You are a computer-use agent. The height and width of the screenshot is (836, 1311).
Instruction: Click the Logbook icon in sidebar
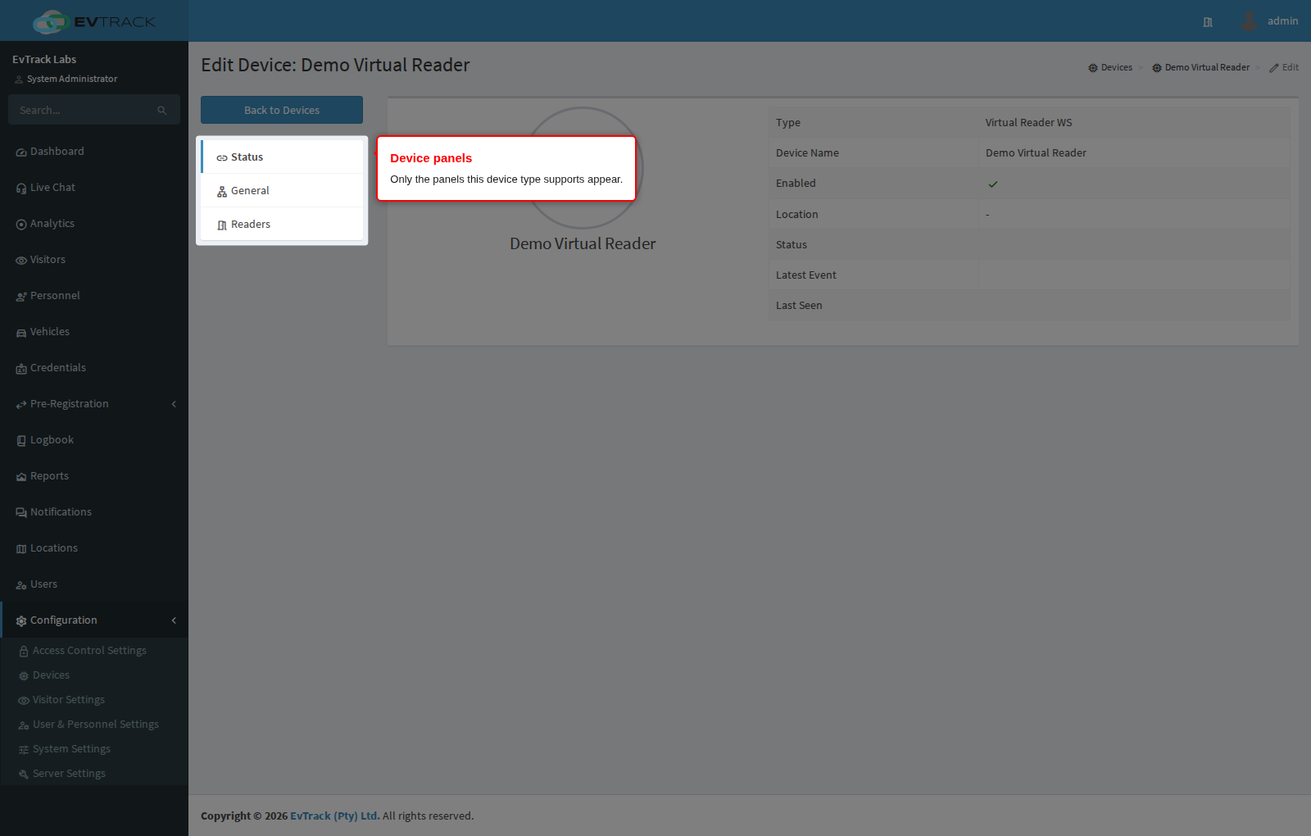[21, 441]
